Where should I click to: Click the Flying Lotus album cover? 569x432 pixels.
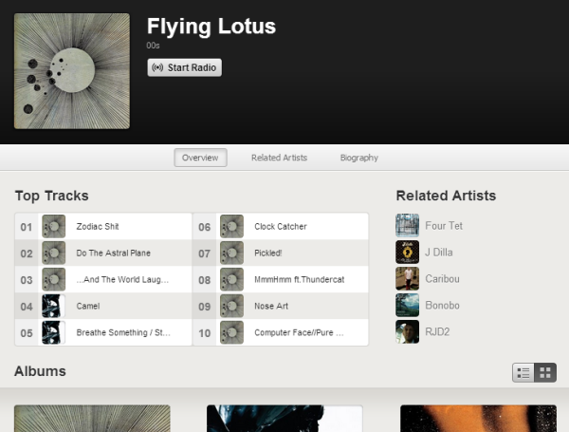coord(72,71)
